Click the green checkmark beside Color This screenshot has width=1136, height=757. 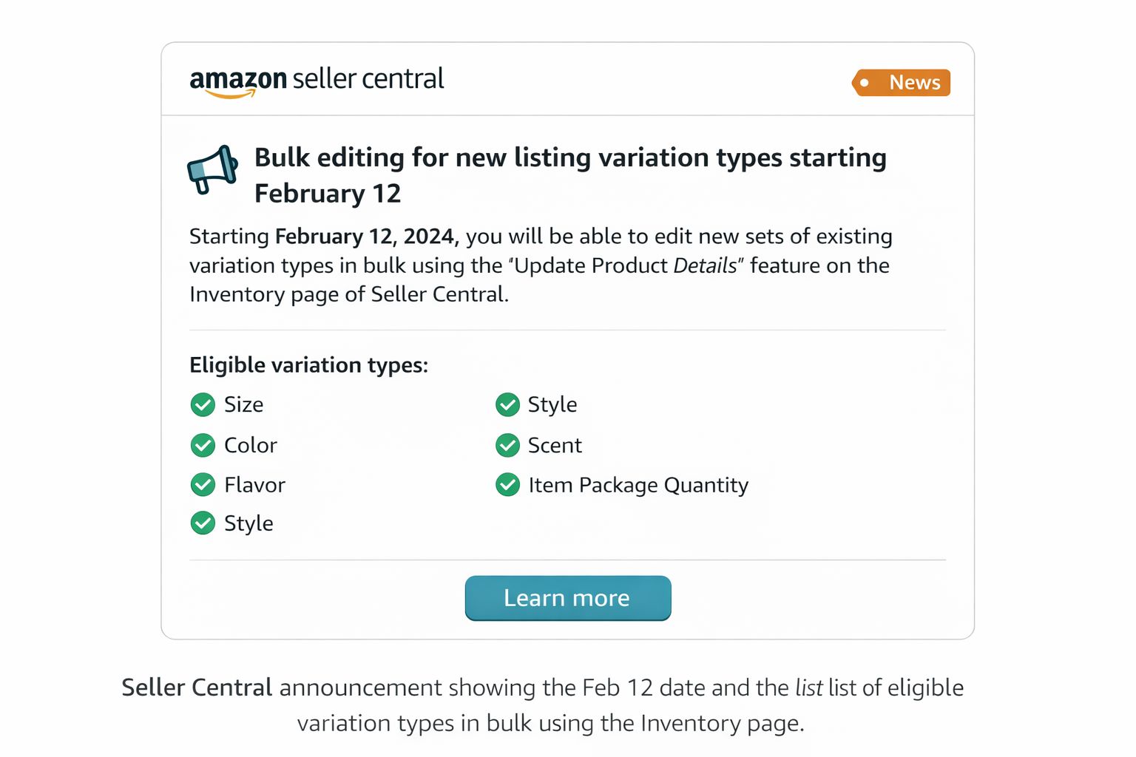(203, 445)
